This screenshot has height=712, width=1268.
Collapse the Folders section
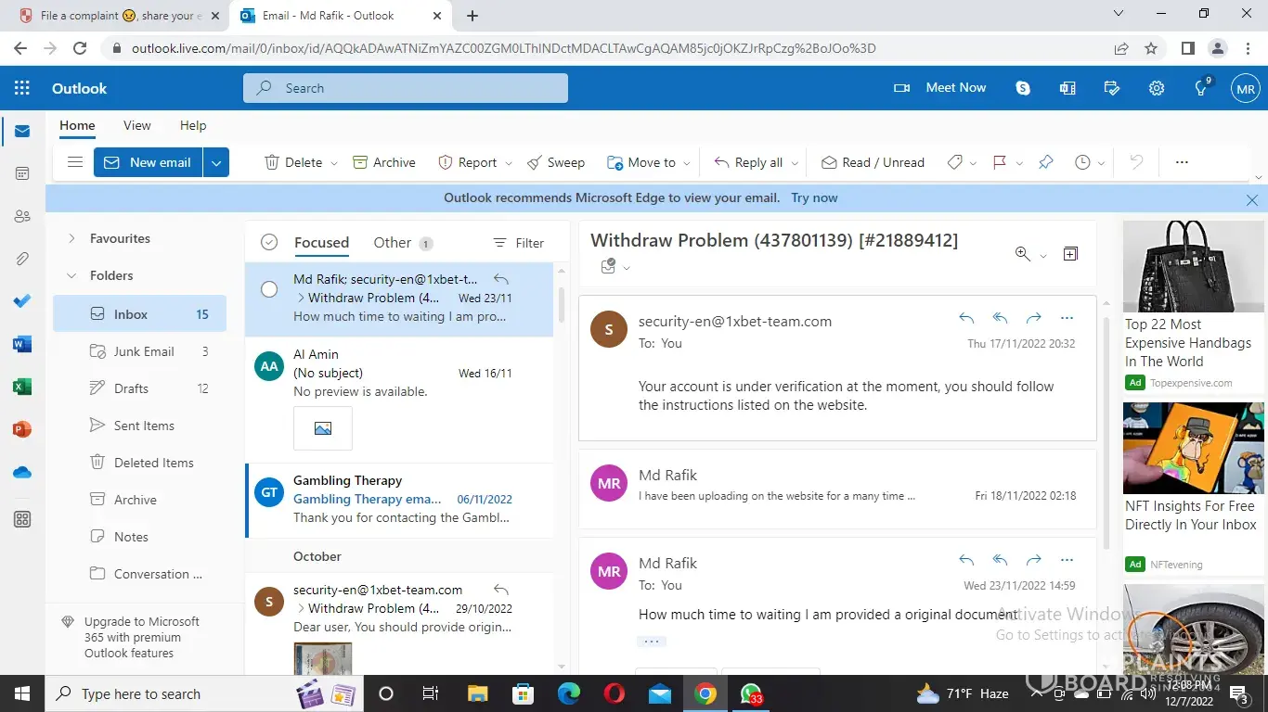click(71, 275)
